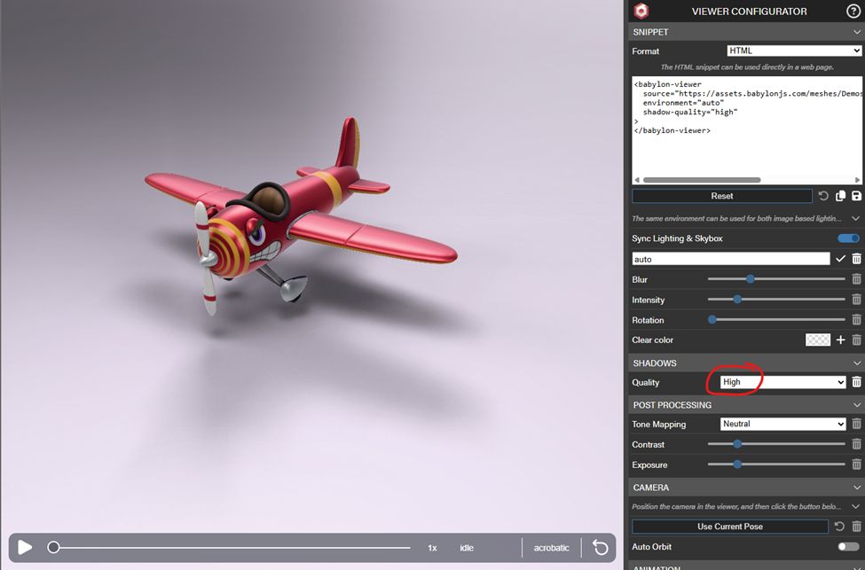Click the environment URL input showing auto
865x570 pixels.
click(x=730, y=259)
